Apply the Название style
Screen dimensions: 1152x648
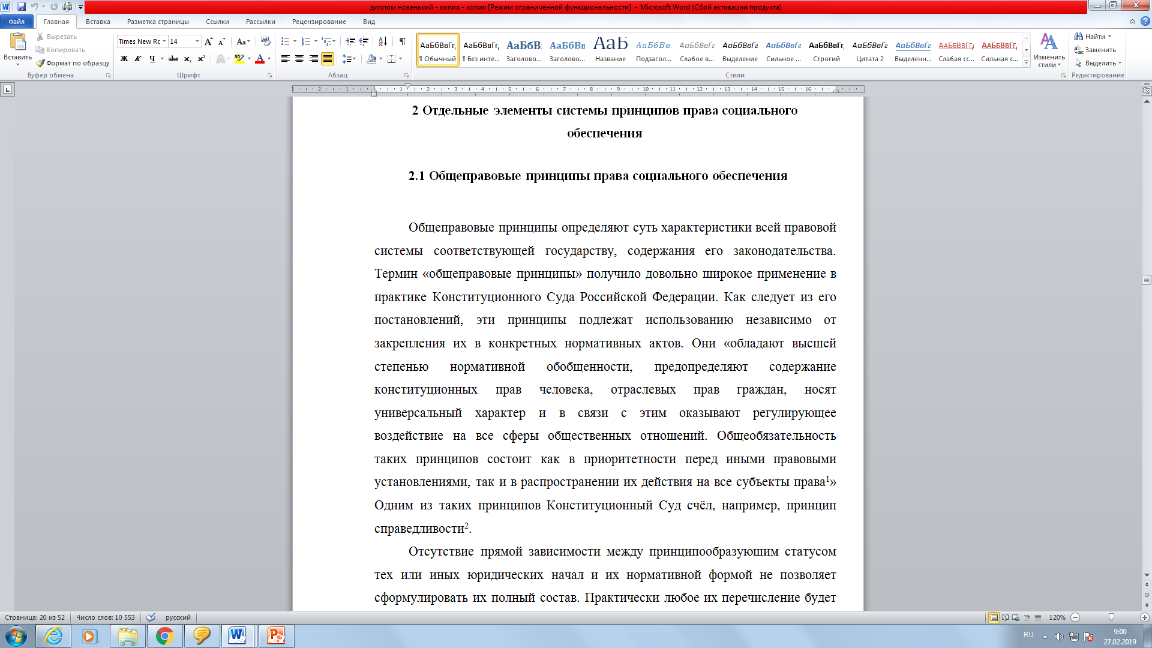(x=610, y=50)
